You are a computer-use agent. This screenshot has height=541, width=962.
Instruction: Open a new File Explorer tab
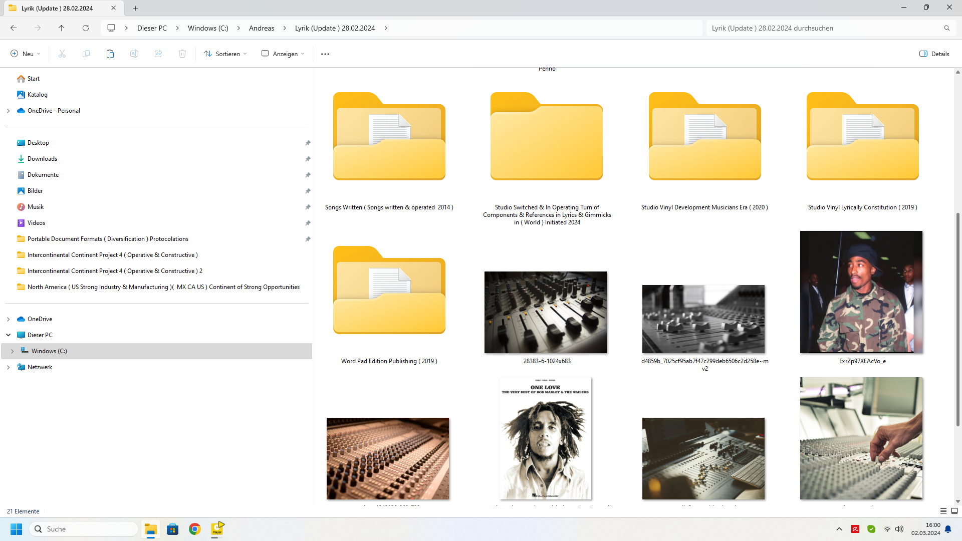click(136, 8)
